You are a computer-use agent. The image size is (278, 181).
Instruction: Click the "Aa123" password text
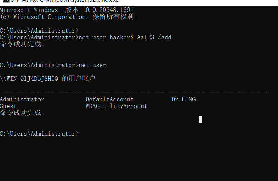coord(145,37)
